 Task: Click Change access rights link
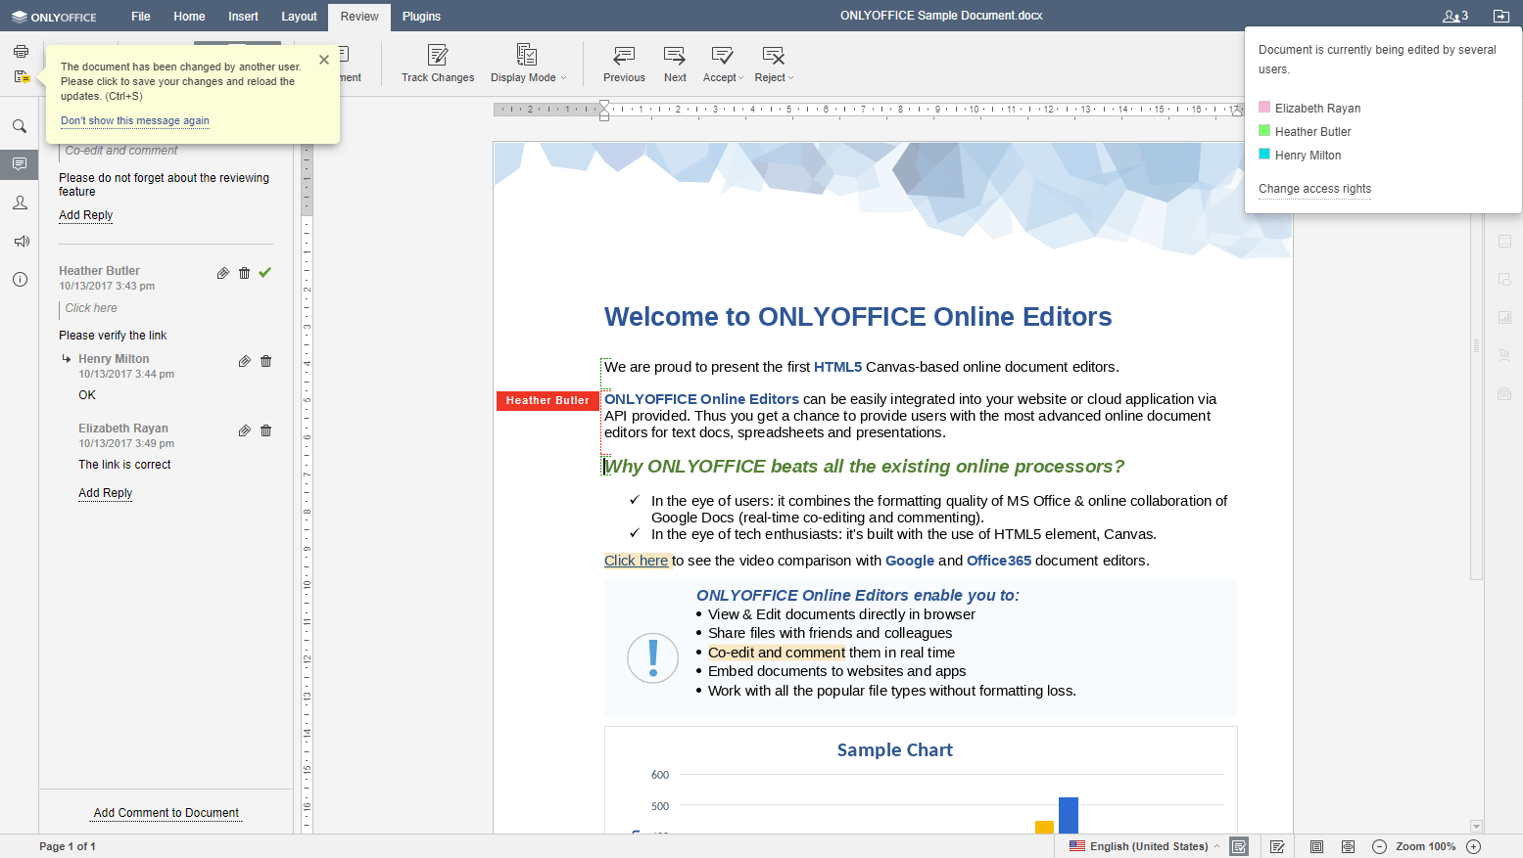tap(1314, 189)
